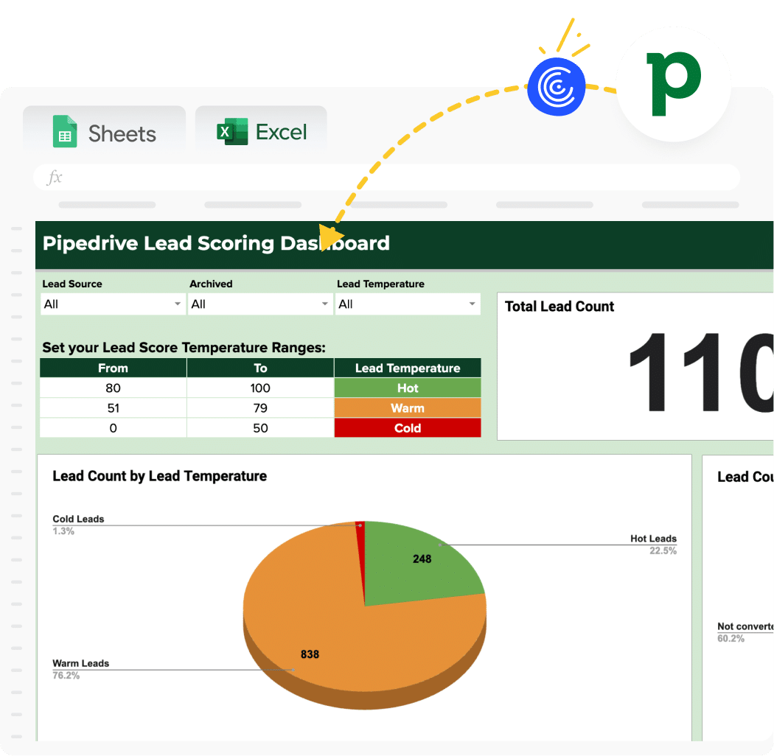Click the Total Lead Count heading
The height and width of the screenshot is (756, 774).
559,307
